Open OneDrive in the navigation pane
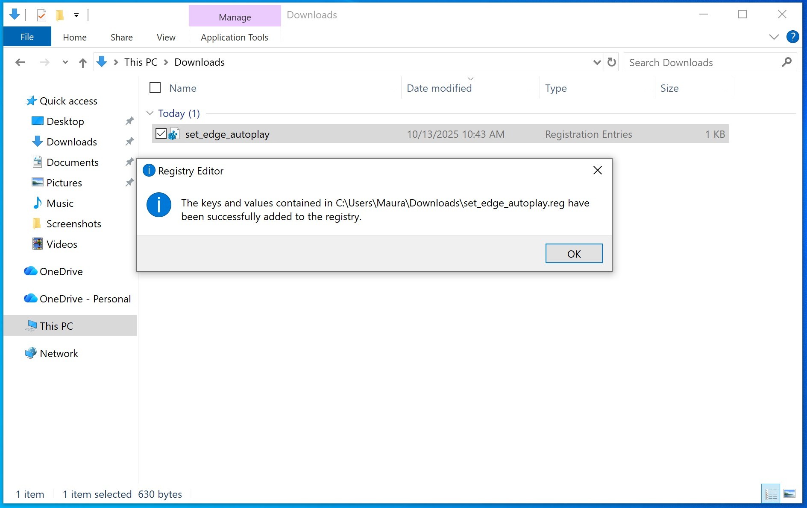 (61, 272)
